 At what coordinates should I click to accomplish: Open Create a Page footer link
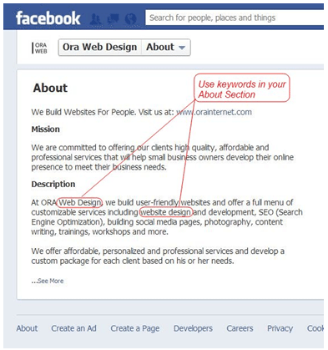coord(135,328)
